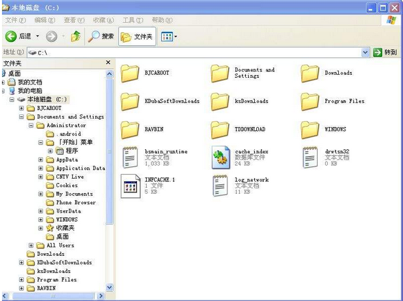
Task: Expand the CNTV Live tree node
Action: [x=41, y=177]
